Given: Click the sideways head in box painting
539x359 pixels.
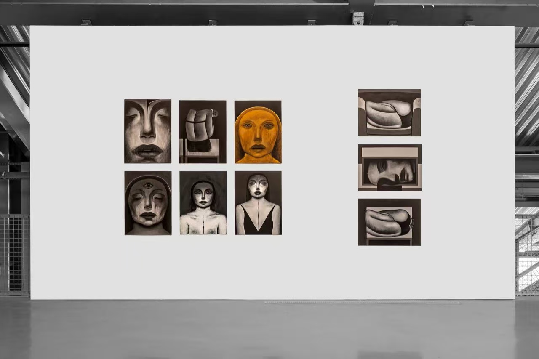Looking at the screenshot, I should click(x=390, y=168).
